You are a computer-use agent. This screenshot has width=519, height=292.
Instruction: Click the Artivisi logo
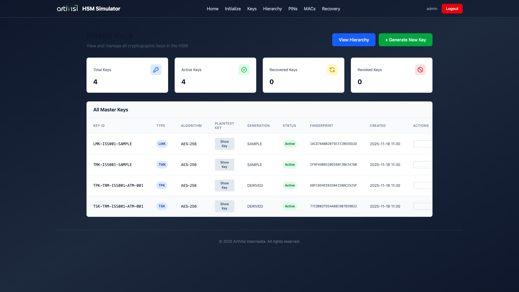point(67,9)
